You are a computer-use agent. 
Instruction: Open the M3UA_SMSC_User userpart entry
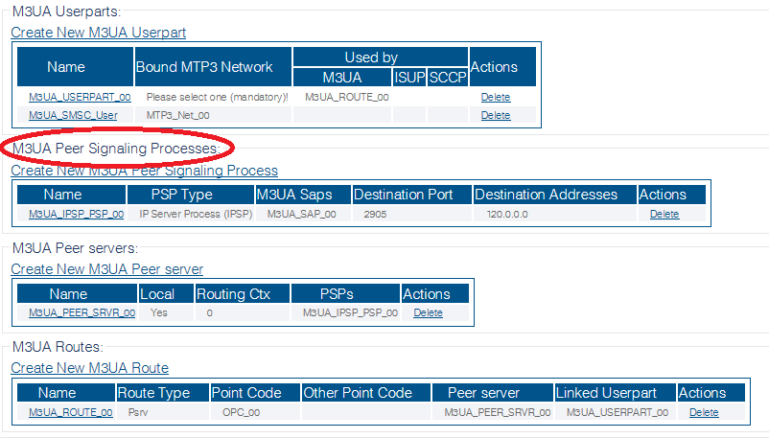73,115
